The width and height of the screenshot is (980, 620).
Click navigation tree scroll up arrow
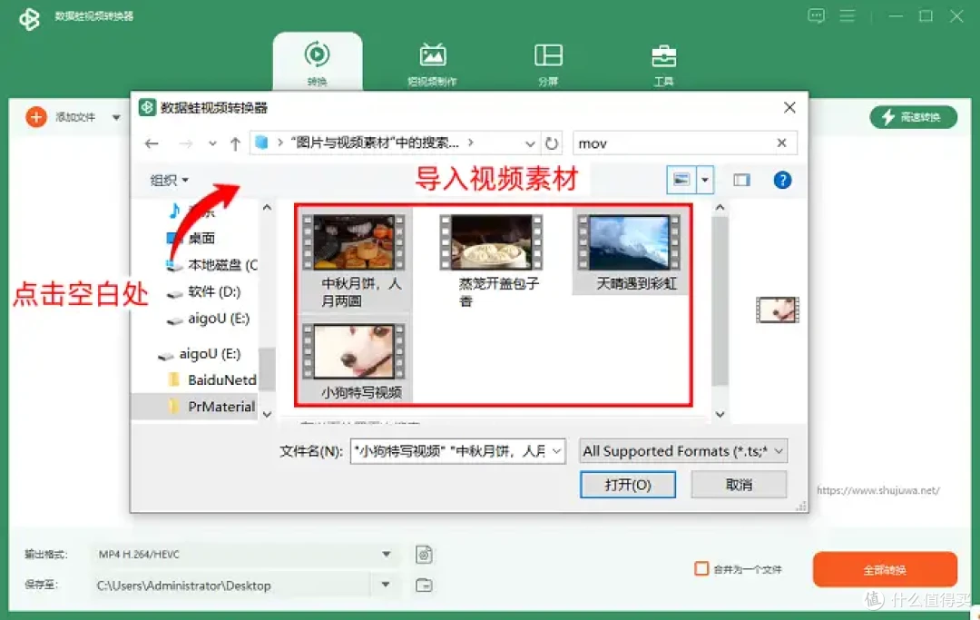pos(267,208)
